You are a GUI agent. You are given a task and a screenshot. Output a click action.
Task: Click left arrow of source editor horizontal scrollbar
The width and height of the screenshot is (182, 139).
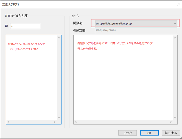pos(76,122)
